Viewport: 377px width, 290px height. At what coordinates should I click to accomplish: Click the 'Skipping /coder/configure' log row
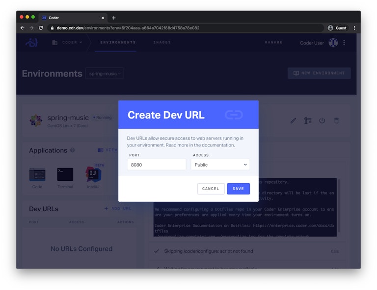click(247, 251)
